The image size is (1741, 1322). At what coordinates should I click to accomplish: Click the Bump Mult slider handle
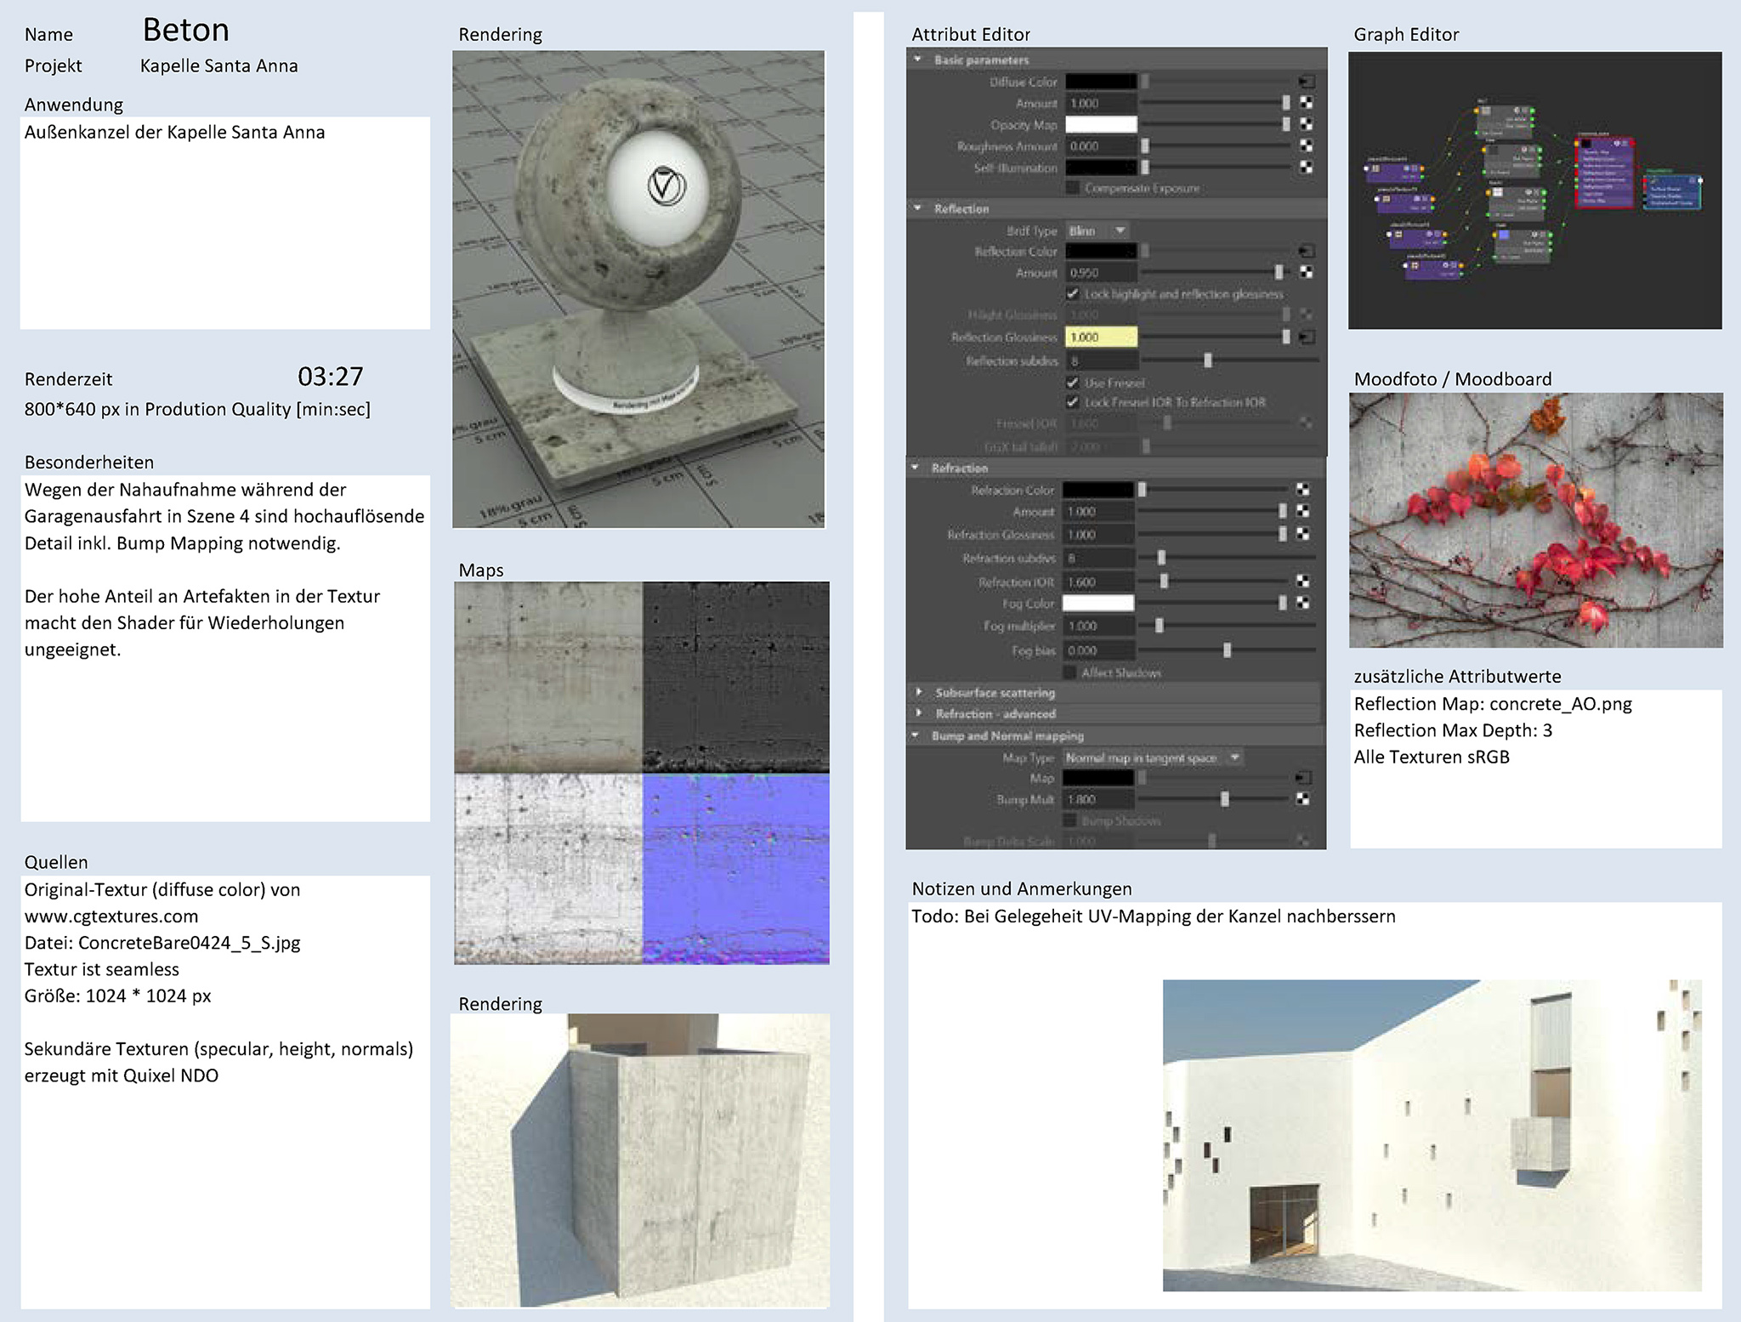click(1225, 799)
